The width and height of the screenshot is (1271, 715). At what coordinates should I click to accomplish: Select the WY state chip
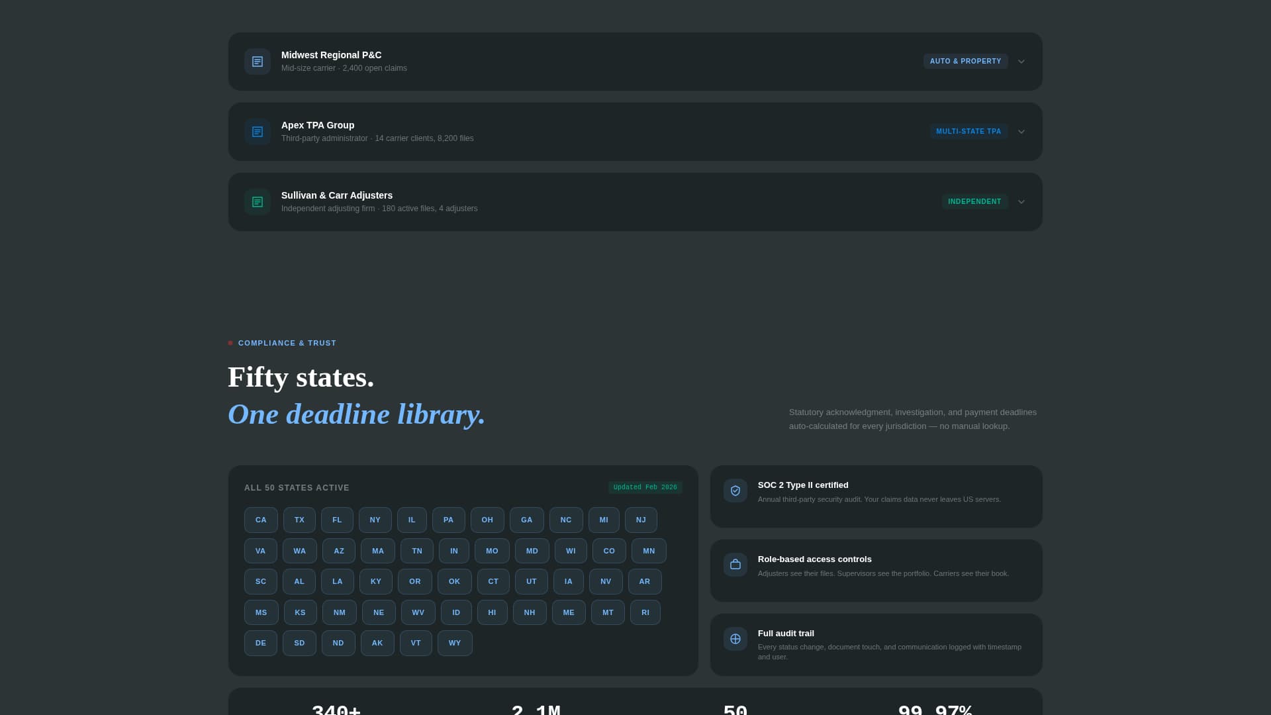pos(455,643)
